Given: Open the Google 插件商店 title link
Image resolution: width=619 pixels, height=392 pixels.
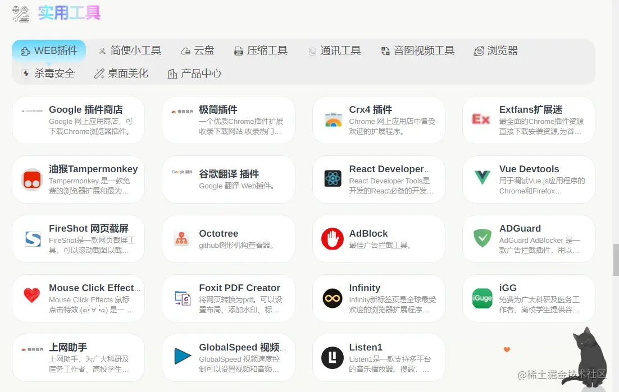Looking at the screenshot, I should click(x=86, y=109).
